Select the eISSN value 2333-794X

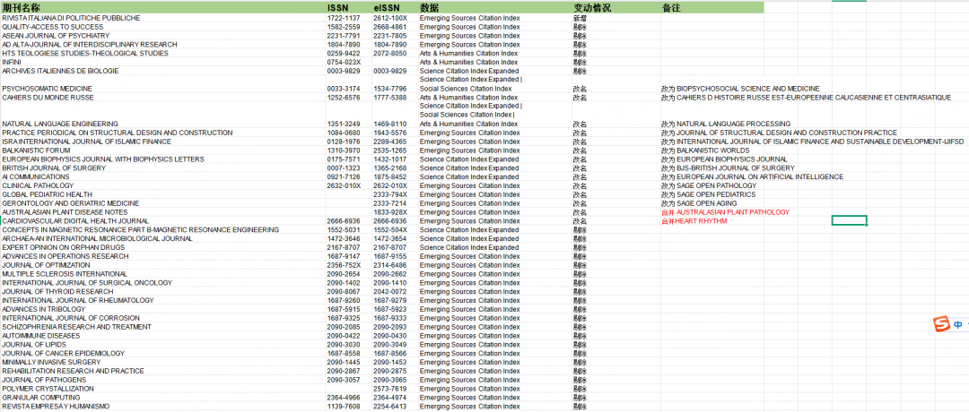[x=388, y=195]
